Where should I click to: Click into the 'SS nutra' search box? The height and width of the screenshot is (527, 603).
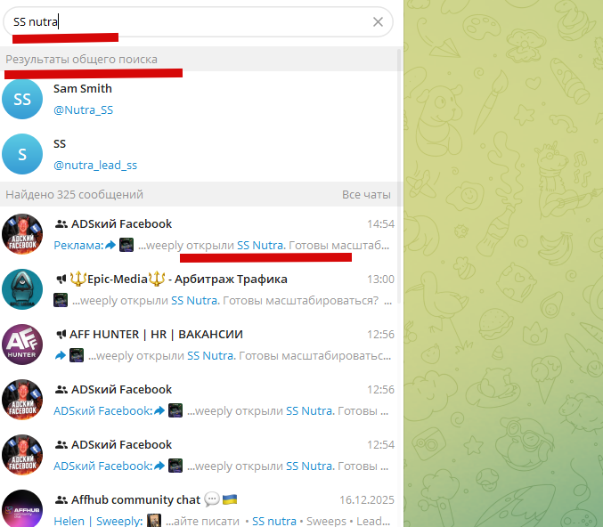pos(198,22)
